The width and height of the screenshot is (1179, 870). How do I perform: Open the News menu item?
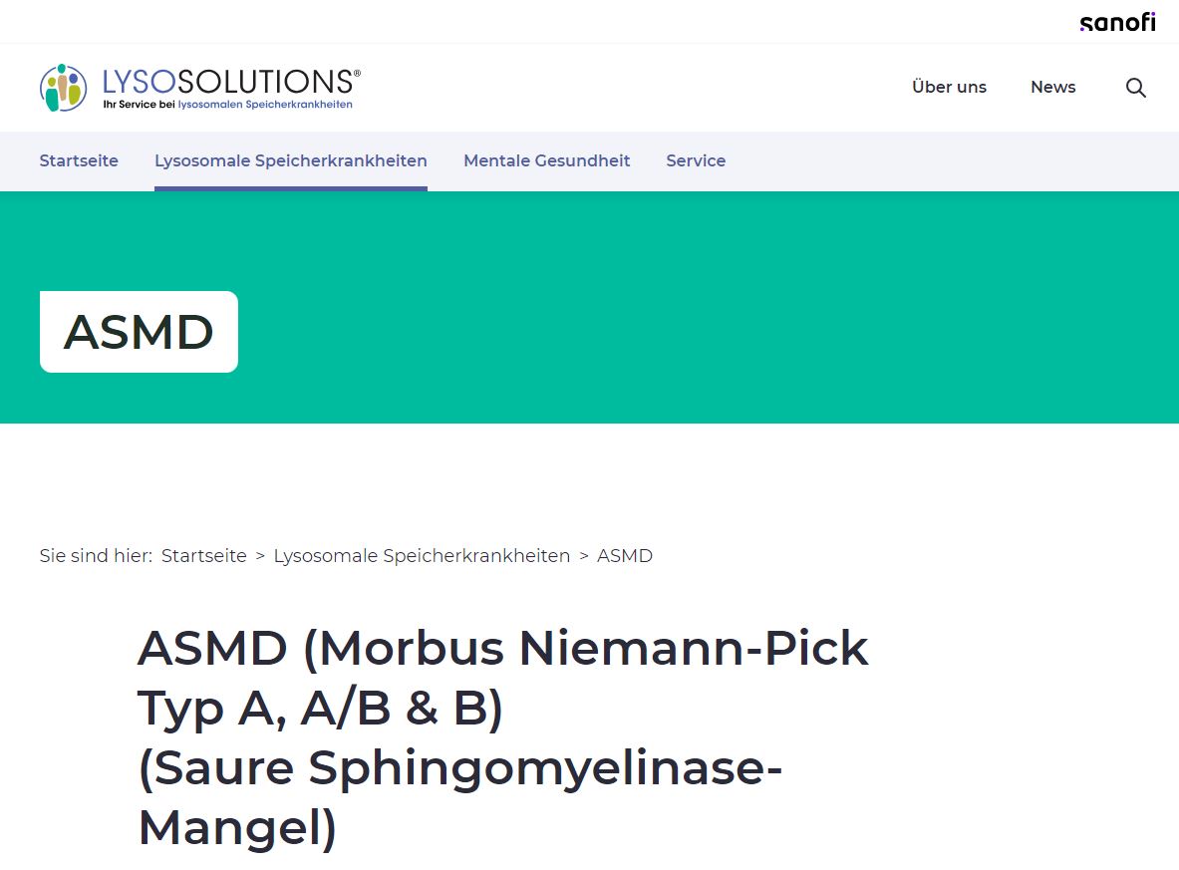tap(1052, 87)
